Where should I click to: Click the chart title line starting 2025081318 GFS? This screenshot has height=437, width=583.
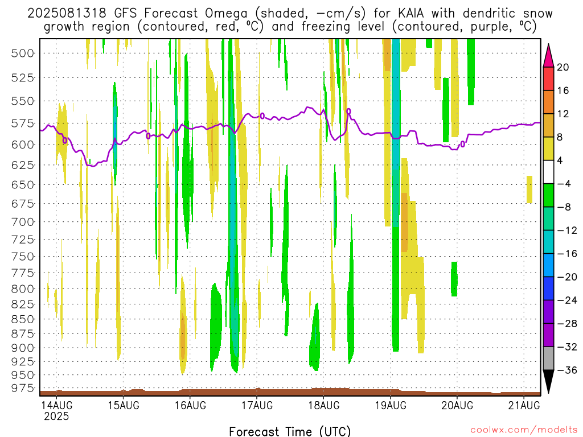290,14
